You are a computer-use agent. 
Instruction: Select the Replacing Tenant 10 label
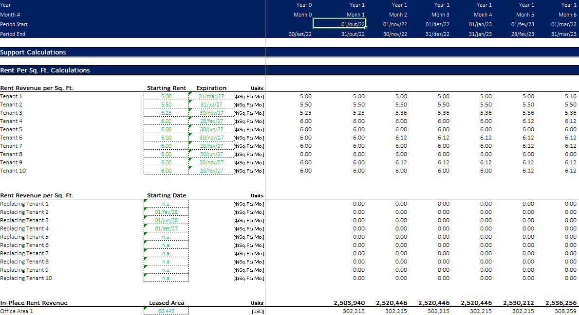[26, 278]
